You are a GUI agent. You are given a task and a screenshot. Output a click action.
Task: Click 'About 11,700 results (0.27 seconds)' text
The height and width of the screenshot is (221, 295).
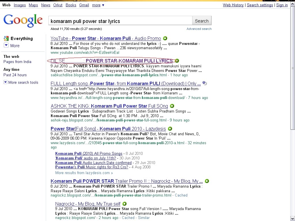coord(76,29)
